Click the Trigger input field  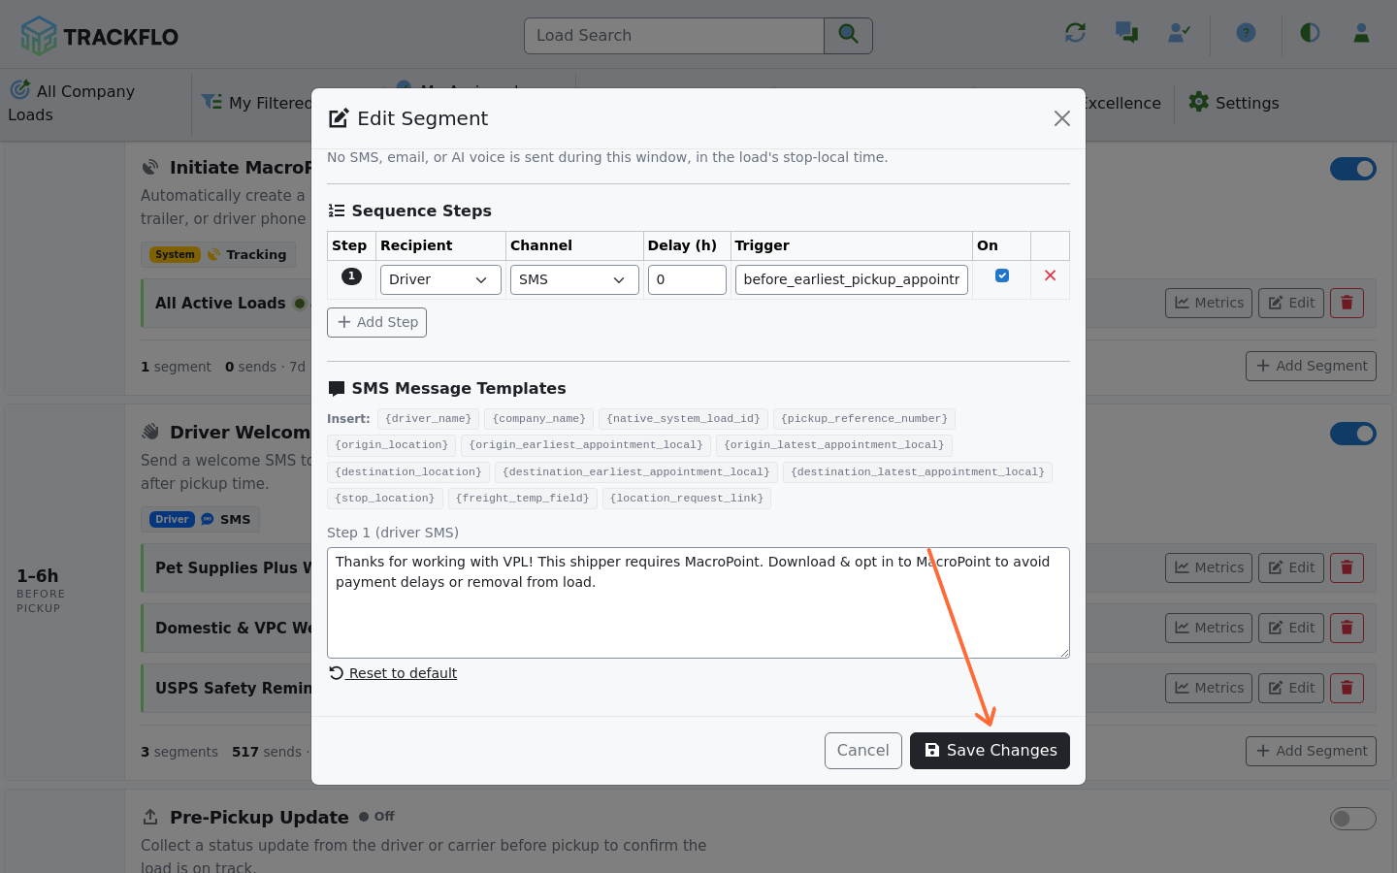click(x=852, y=279)
